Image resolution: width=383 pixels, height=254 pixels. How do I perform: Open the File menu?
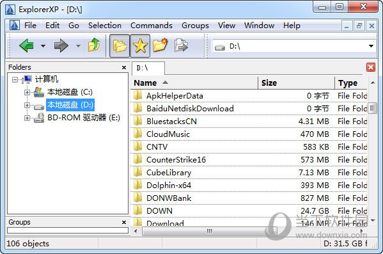click(x=30, y=26)
